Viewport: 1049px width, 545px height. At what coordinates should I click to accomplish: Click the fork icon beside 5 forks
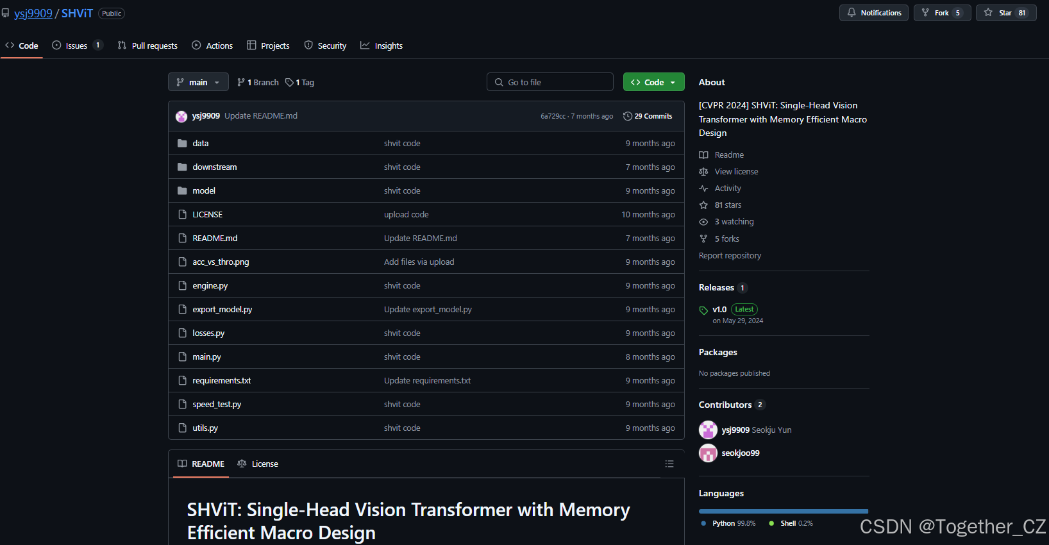tap(703, 239)
